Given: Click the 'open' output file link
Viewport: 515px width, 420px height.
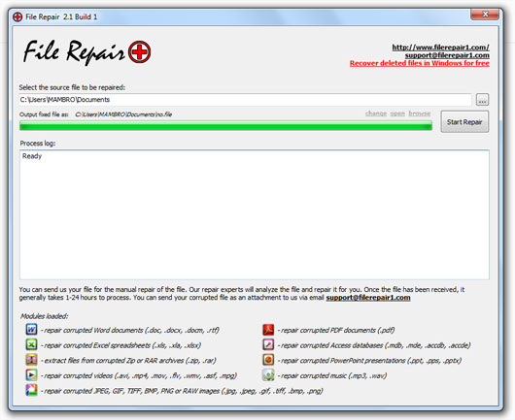Looking at the screenshot, I should pos(397,113).
